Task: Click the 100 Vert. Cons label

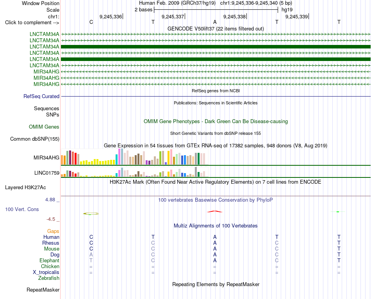Action: point(22,209)
